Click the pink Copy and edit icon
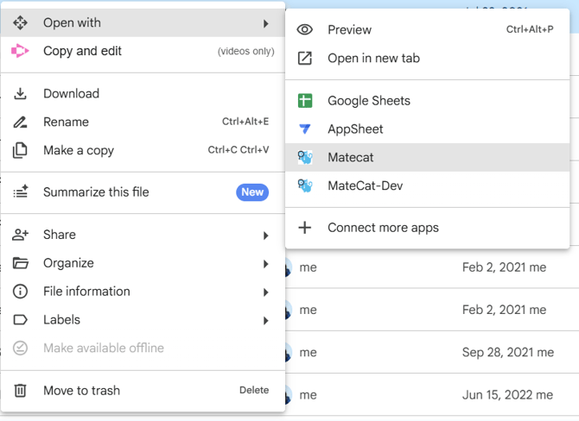The image size is (579, 421). tap(20, 52)
